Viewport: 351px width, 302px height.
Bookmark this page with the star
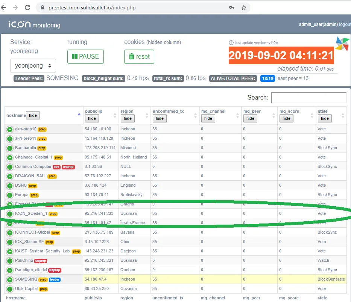244,8
